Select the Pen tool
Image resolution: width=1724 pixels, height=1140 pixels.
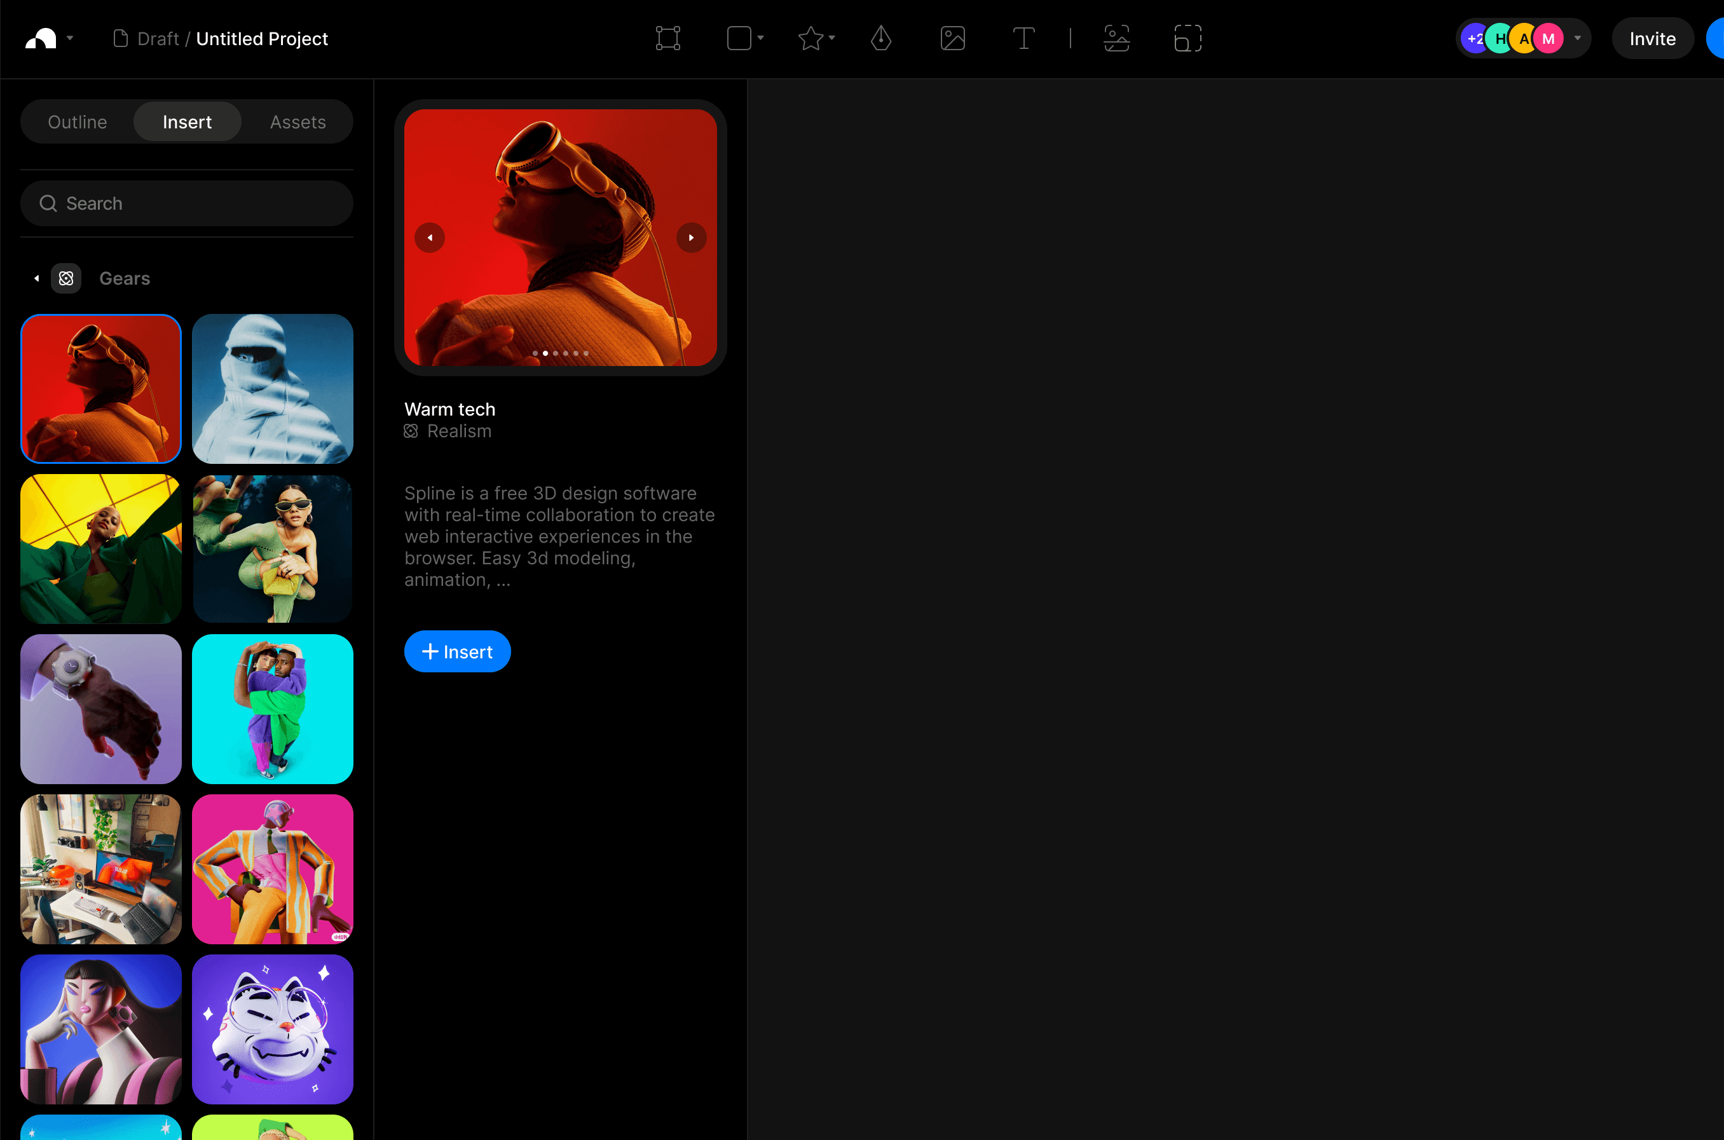click(x=880, y=39)
